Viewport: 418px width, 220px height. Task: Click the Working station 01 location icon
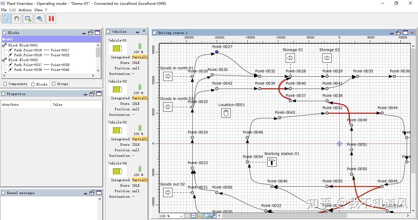click(272, 162)
